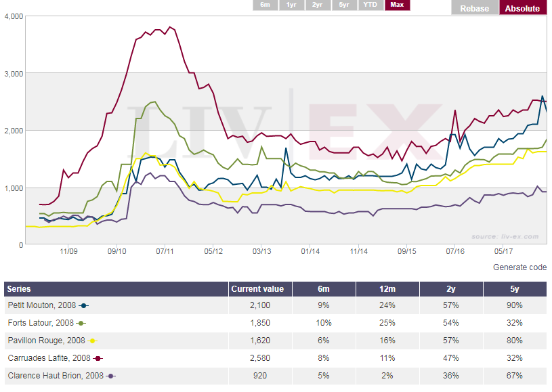Viewport: 552px width, 392px height.
Task: Click Clarence Haut Brion 12m value 2%
Action: pyautogui.click(x=387, y=376)
